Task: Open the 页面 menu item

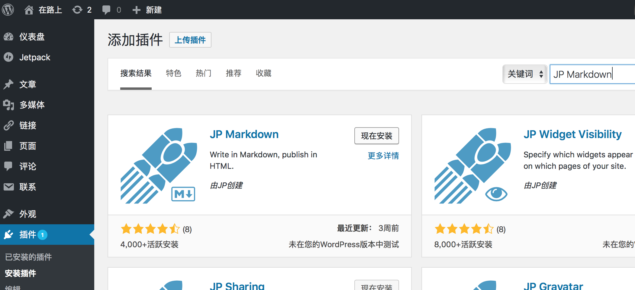Action: click(x=47, y=146)
